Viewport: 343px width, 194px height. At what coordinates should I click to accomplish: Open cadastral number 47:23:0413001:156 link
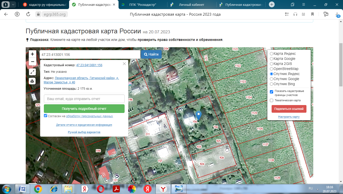coord(89,65)
